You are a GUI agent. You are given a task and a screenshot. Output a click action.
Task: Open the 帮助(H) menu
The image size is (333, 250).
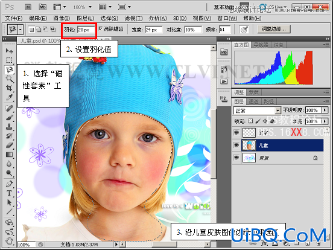coord(252,18)
